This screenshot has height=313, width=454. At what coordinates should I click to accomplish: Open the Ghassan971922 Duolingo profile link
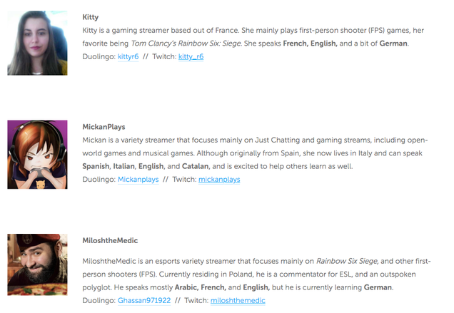tap(144, 301)
